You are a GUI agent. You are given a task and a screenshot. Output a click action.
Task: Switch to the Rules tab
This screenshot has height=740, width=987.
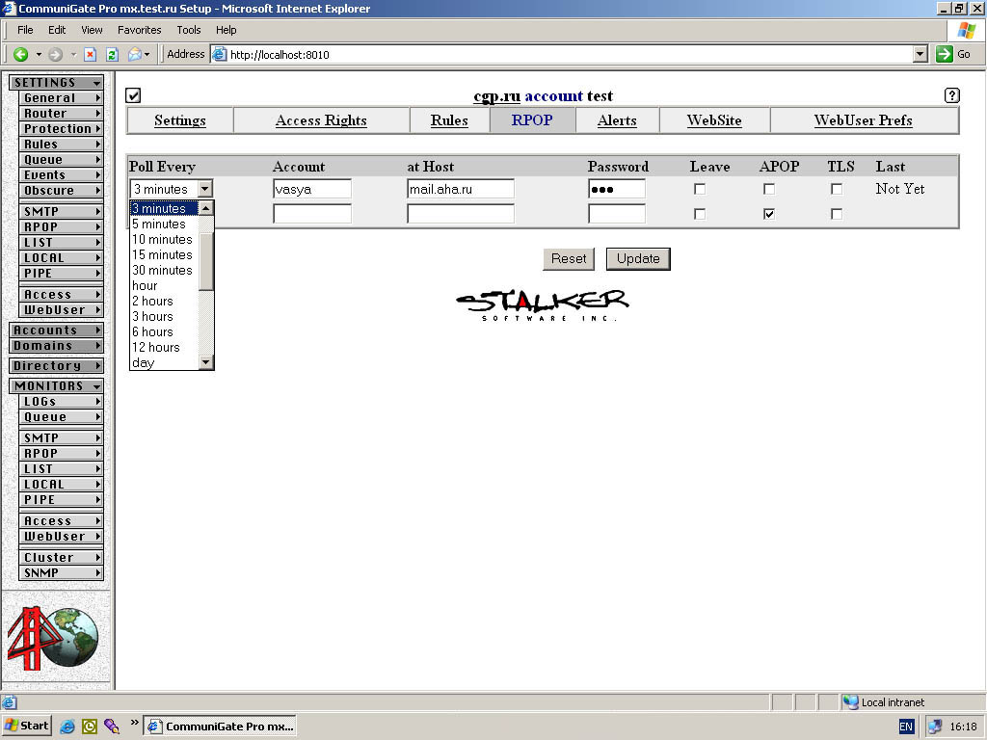449,120
